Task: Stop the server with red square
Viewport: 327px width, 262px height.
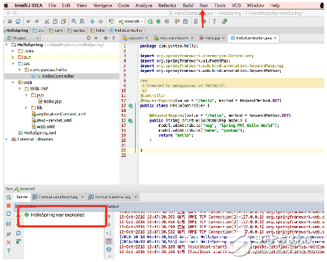Action: [9, 206]
